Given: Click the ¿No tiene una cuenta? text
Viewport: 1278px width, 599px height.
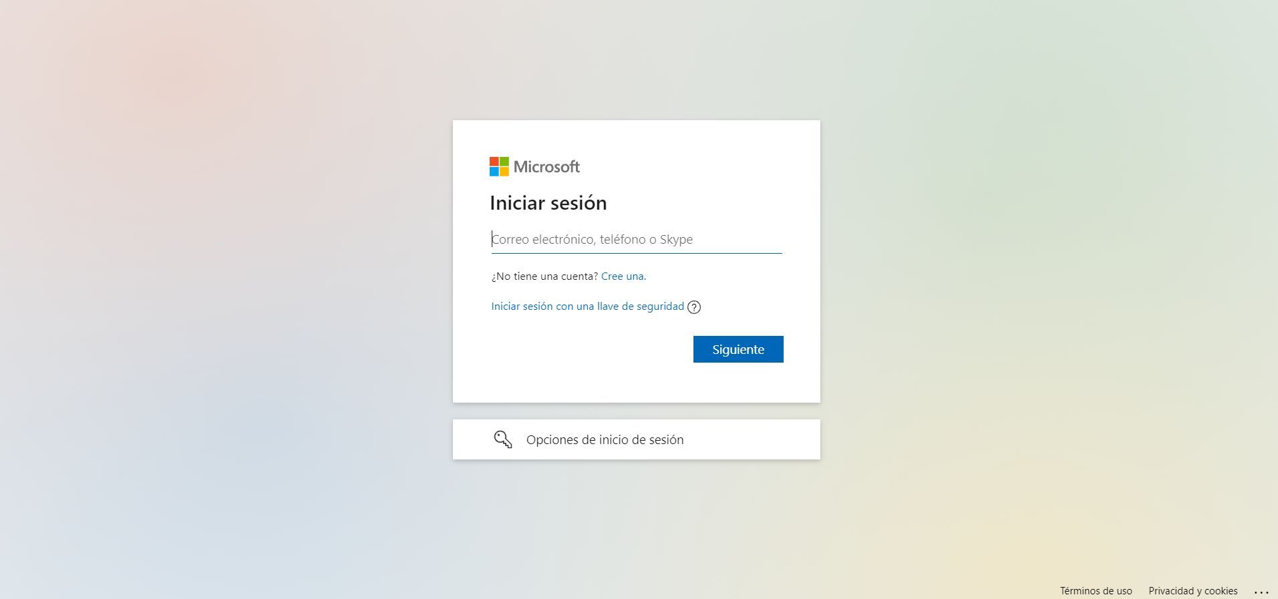Looking at the screenshot, I should (544, 276).
